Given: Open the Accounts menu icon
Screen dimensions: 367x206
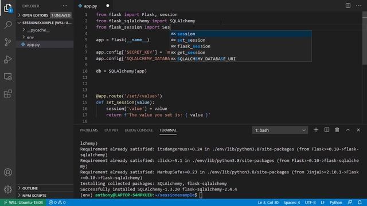Looking at the screenshot, I should point(7,172).
